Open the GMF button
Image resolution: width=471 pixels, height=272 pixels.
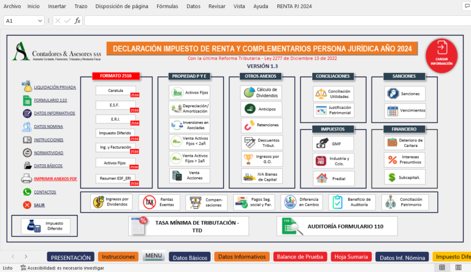click(333, 143)
